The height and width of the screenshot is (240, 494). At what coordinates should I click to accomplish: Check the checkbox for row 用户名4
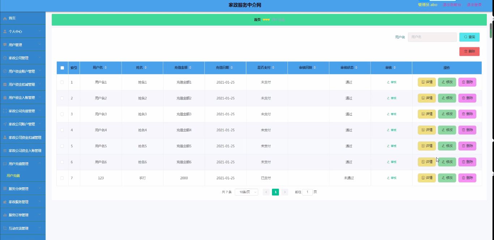tap(62, 130)
